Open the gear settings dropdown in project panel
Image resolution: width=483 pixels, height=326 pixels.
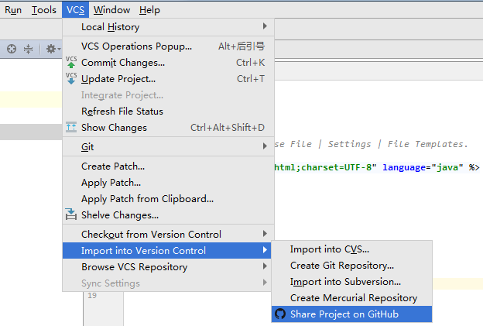point(53,49)
